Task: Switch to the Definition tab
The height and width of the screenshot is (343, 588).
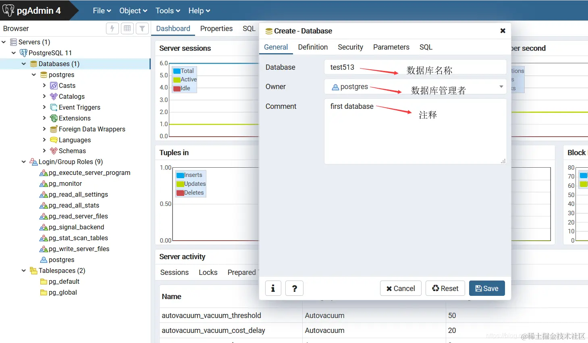Action: (312, 47)
